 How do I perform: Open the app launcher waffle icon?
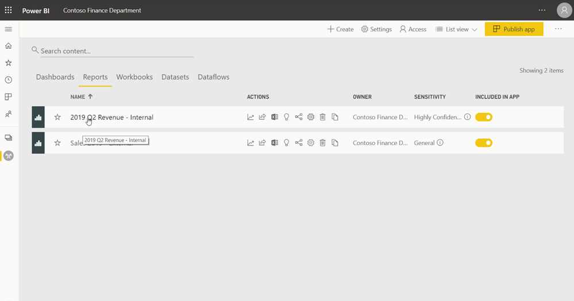pos(8,10)
